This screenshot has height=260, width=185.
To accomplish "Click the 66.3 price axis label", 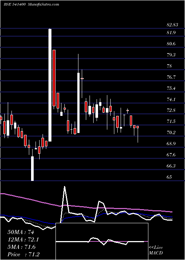I will pyautogui.click(x=171, y=166).
